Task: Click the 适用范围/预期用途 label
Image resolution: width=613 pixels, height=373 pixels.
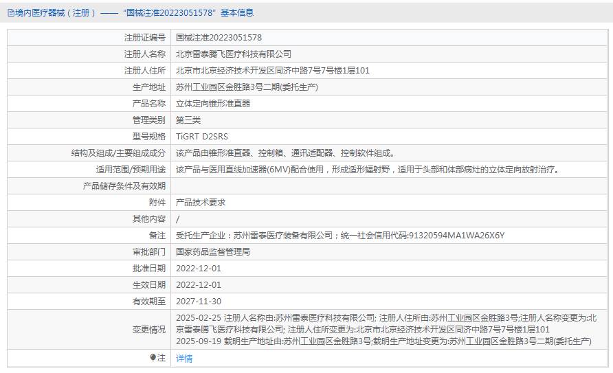Action: (x=131, y=169)
